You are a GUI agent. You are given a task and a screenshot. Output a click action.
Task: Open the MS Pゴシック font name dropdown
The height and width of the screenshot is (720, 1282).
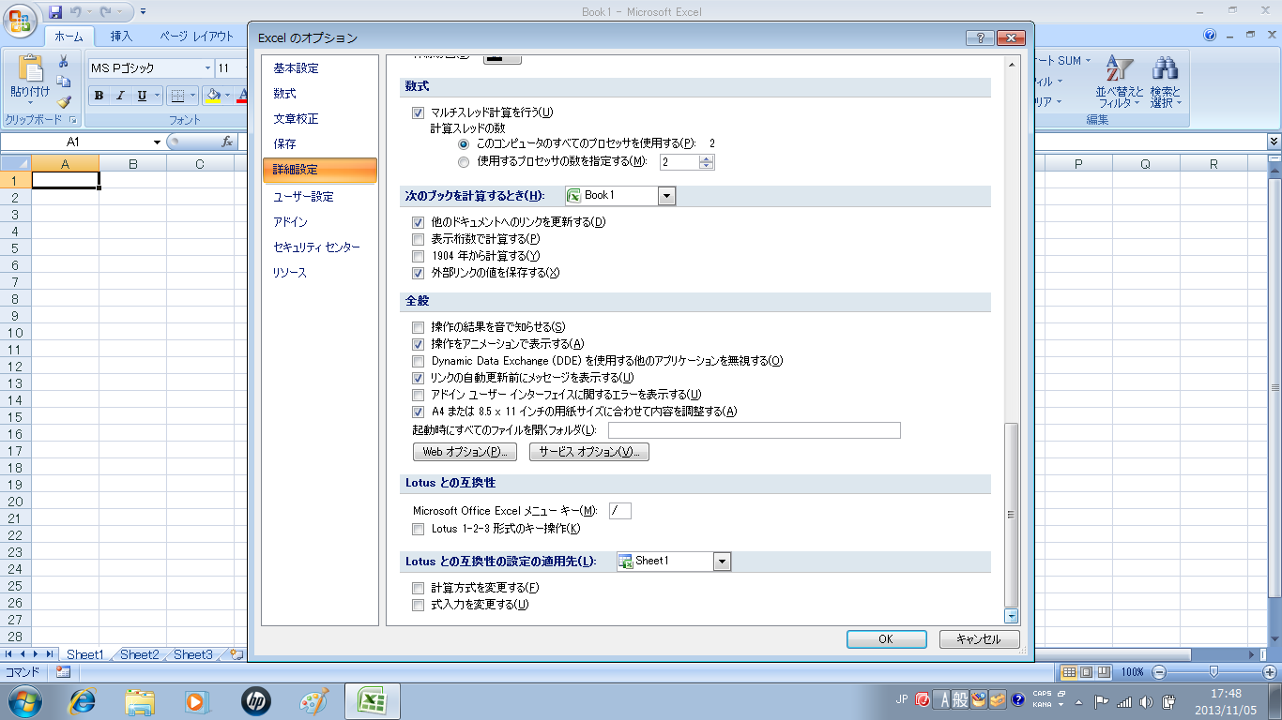(x=207, y=68)
